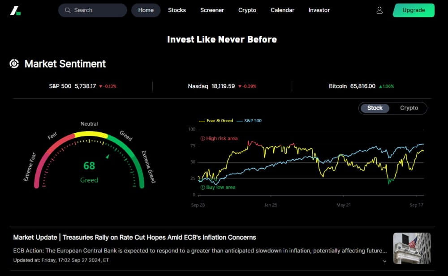Click the Nasdaq index quote

[x=211, y=86]
